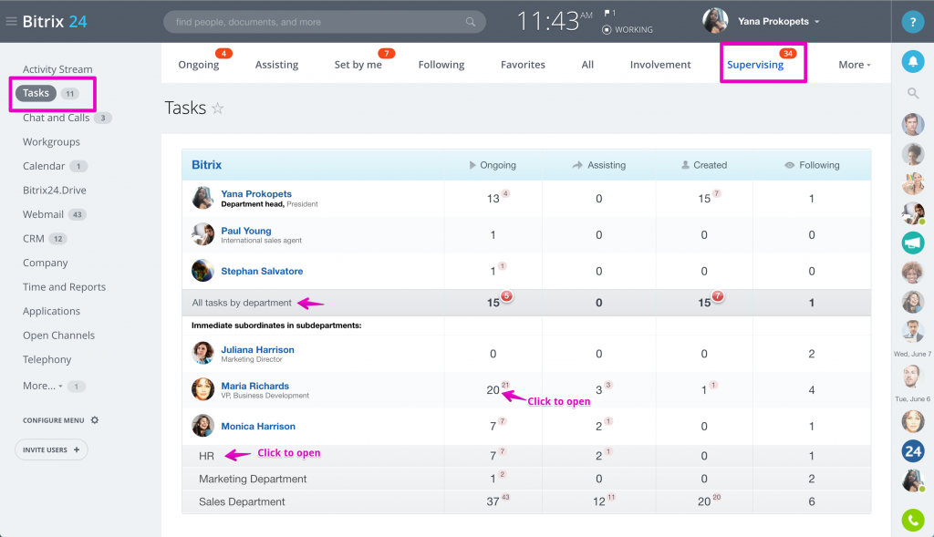The image size is (934, 537).
Task: Click the Working status clock icon
Action: click(607, 30)
